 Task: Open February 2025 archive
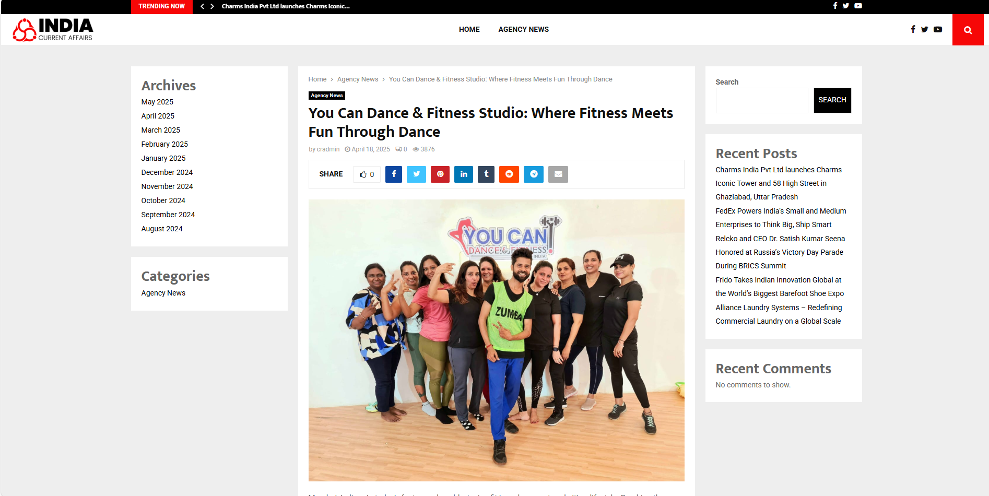pyautogui.click(x=164, y=144)
